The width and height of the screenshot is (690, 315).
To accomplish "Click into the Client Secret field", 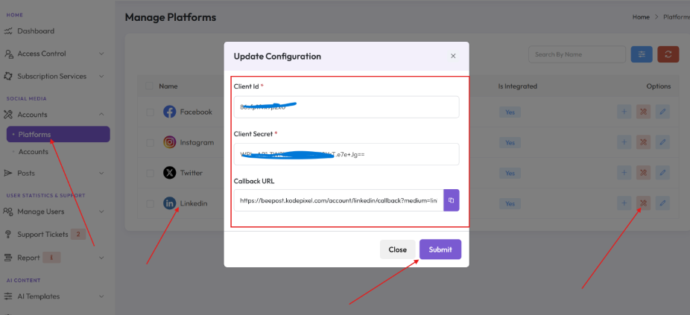I will 346,154.
